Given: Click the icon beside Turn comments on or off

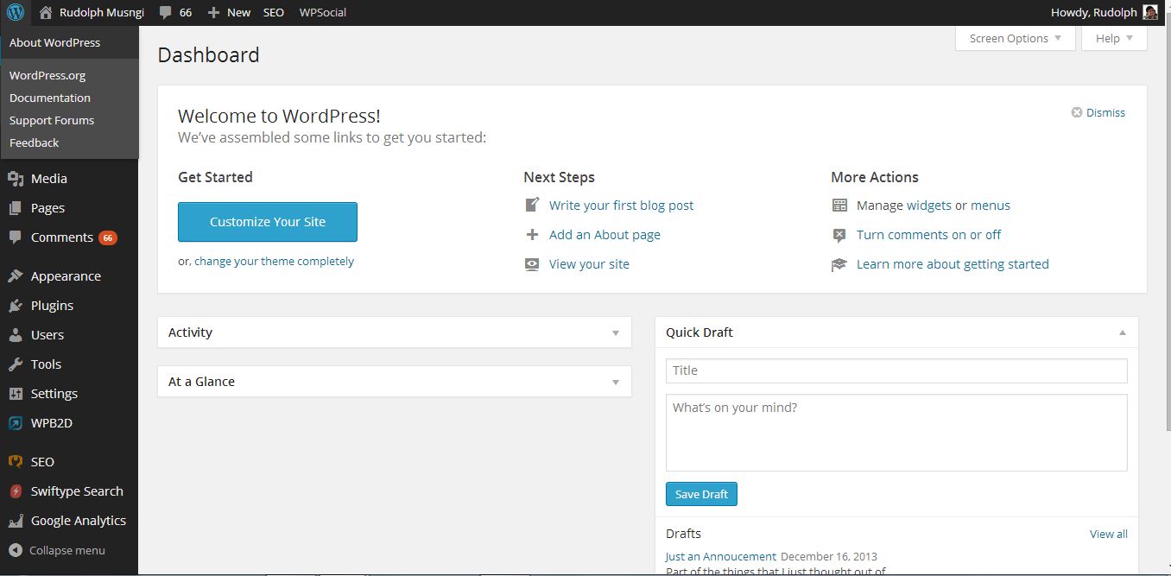Looking at the screenshot, I should point(839,235).
